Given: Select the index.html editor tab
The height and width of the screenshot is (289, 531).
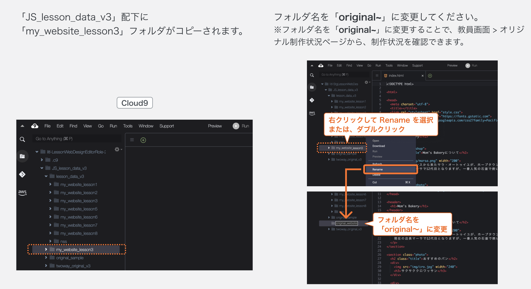Looking at the screenshot, I should (403, 76).
